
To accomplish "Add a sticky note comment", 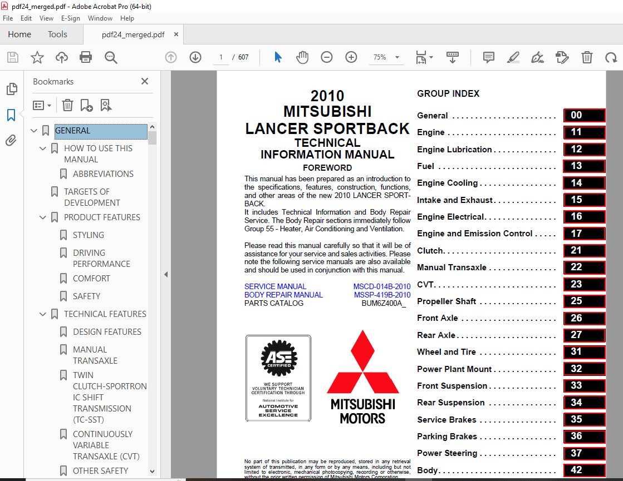I will 488,57.
